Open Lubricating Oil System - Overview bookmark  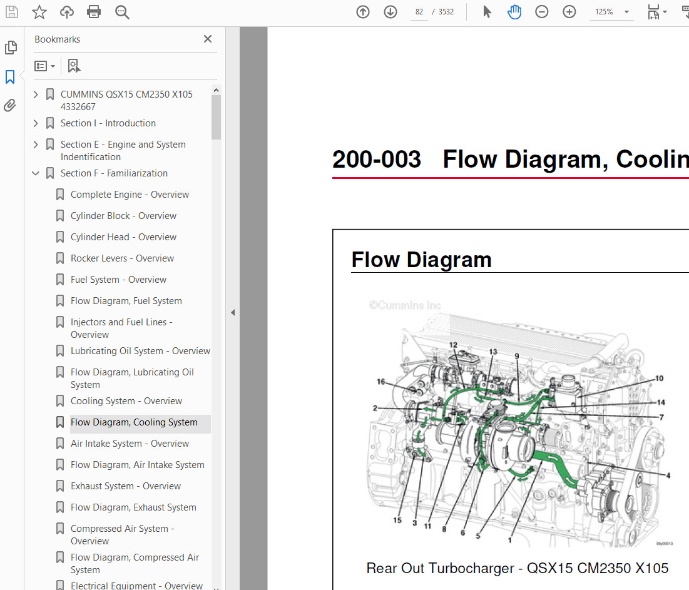[140, 351]
